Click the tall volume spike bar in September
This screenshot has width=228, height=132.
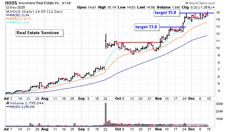coord(106,114)
